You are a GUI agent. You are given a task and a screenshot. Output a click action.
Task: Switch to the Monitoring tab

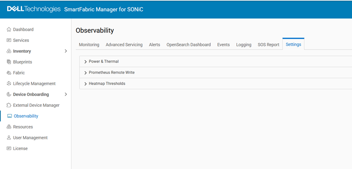(89, 45)
